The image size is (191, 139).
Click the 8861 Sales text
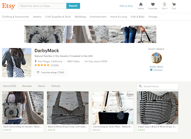[x=73, y=61]
